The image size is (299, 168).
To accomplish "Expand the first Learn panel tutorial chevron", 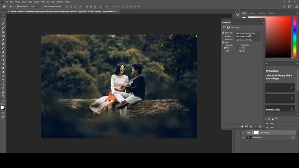I will 292,88.
